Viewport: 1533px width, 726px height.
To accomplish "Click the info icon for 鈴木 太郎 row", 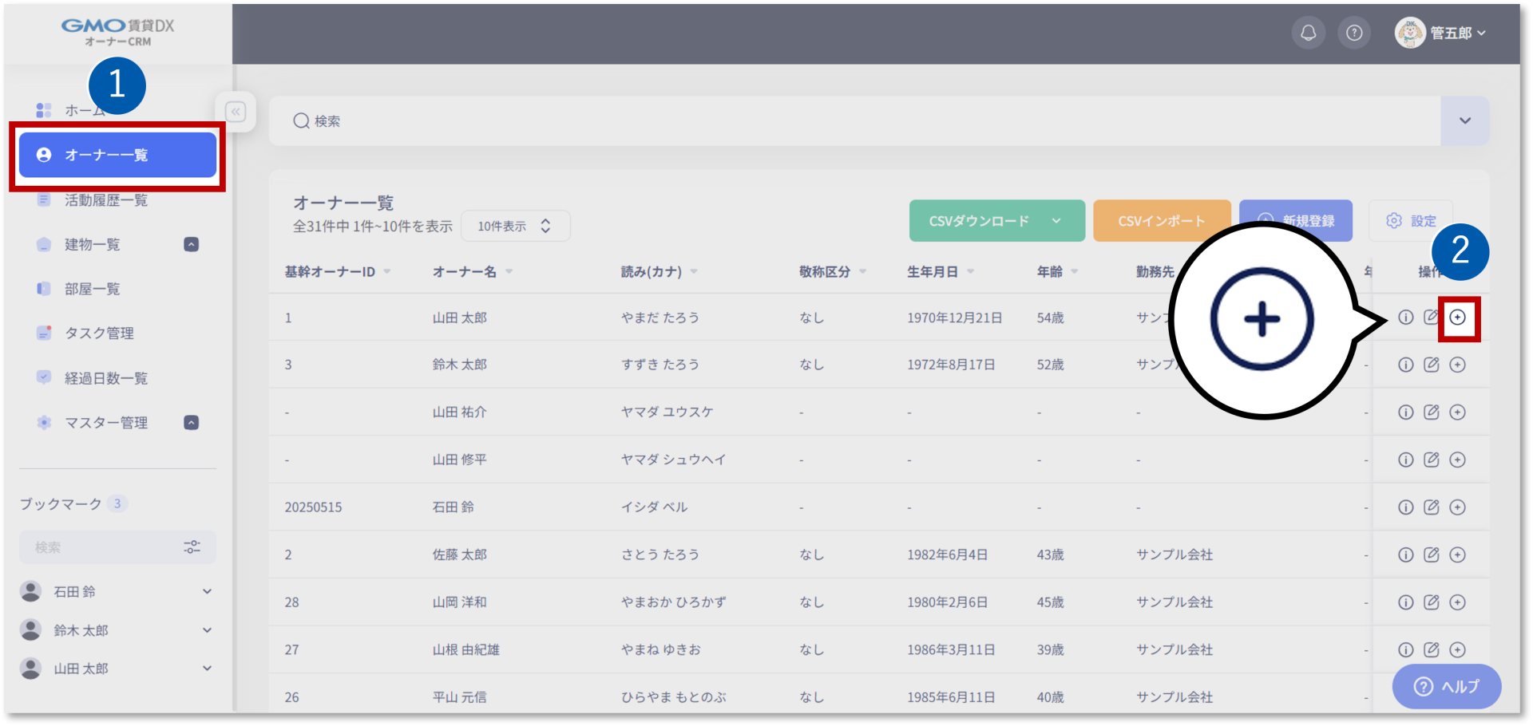I will pyautogui.click(x=1405, y=365).
